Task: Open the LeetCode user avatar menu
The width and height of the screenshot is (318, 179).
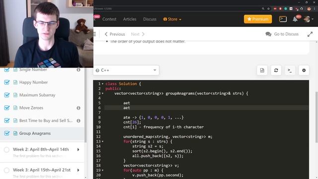Action: tap(307, 19)
